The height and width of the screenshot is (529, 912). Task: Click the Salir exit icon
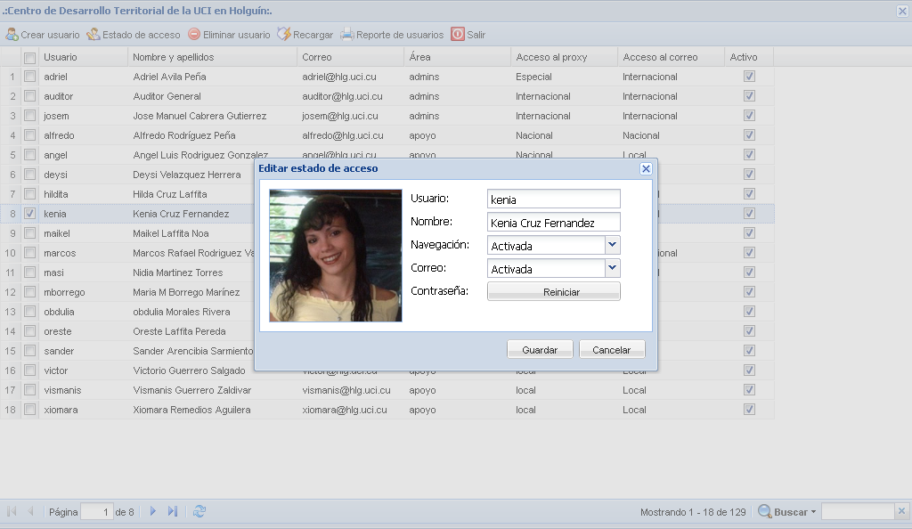[458, 35]
